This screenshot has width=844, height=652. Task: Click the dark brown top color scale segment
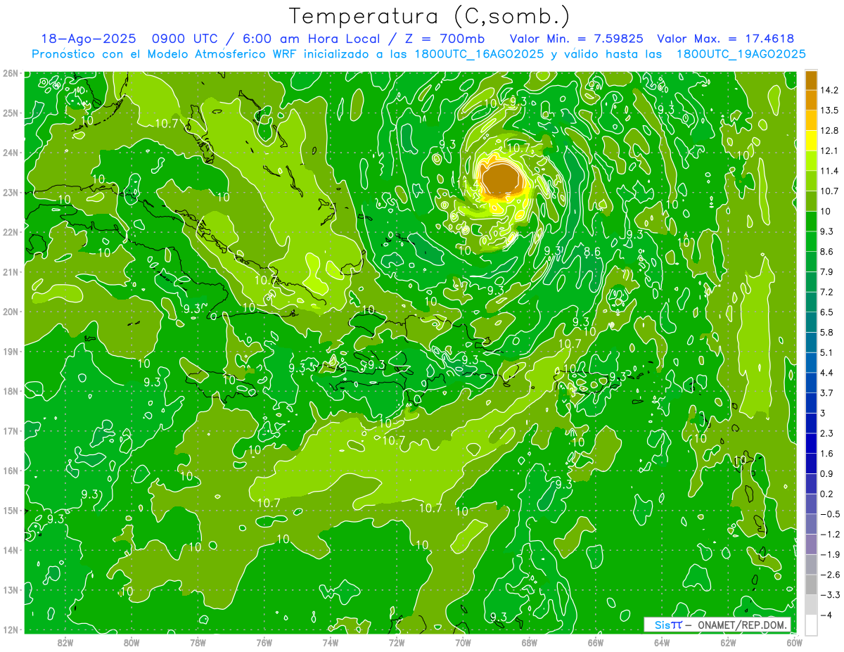812,80
